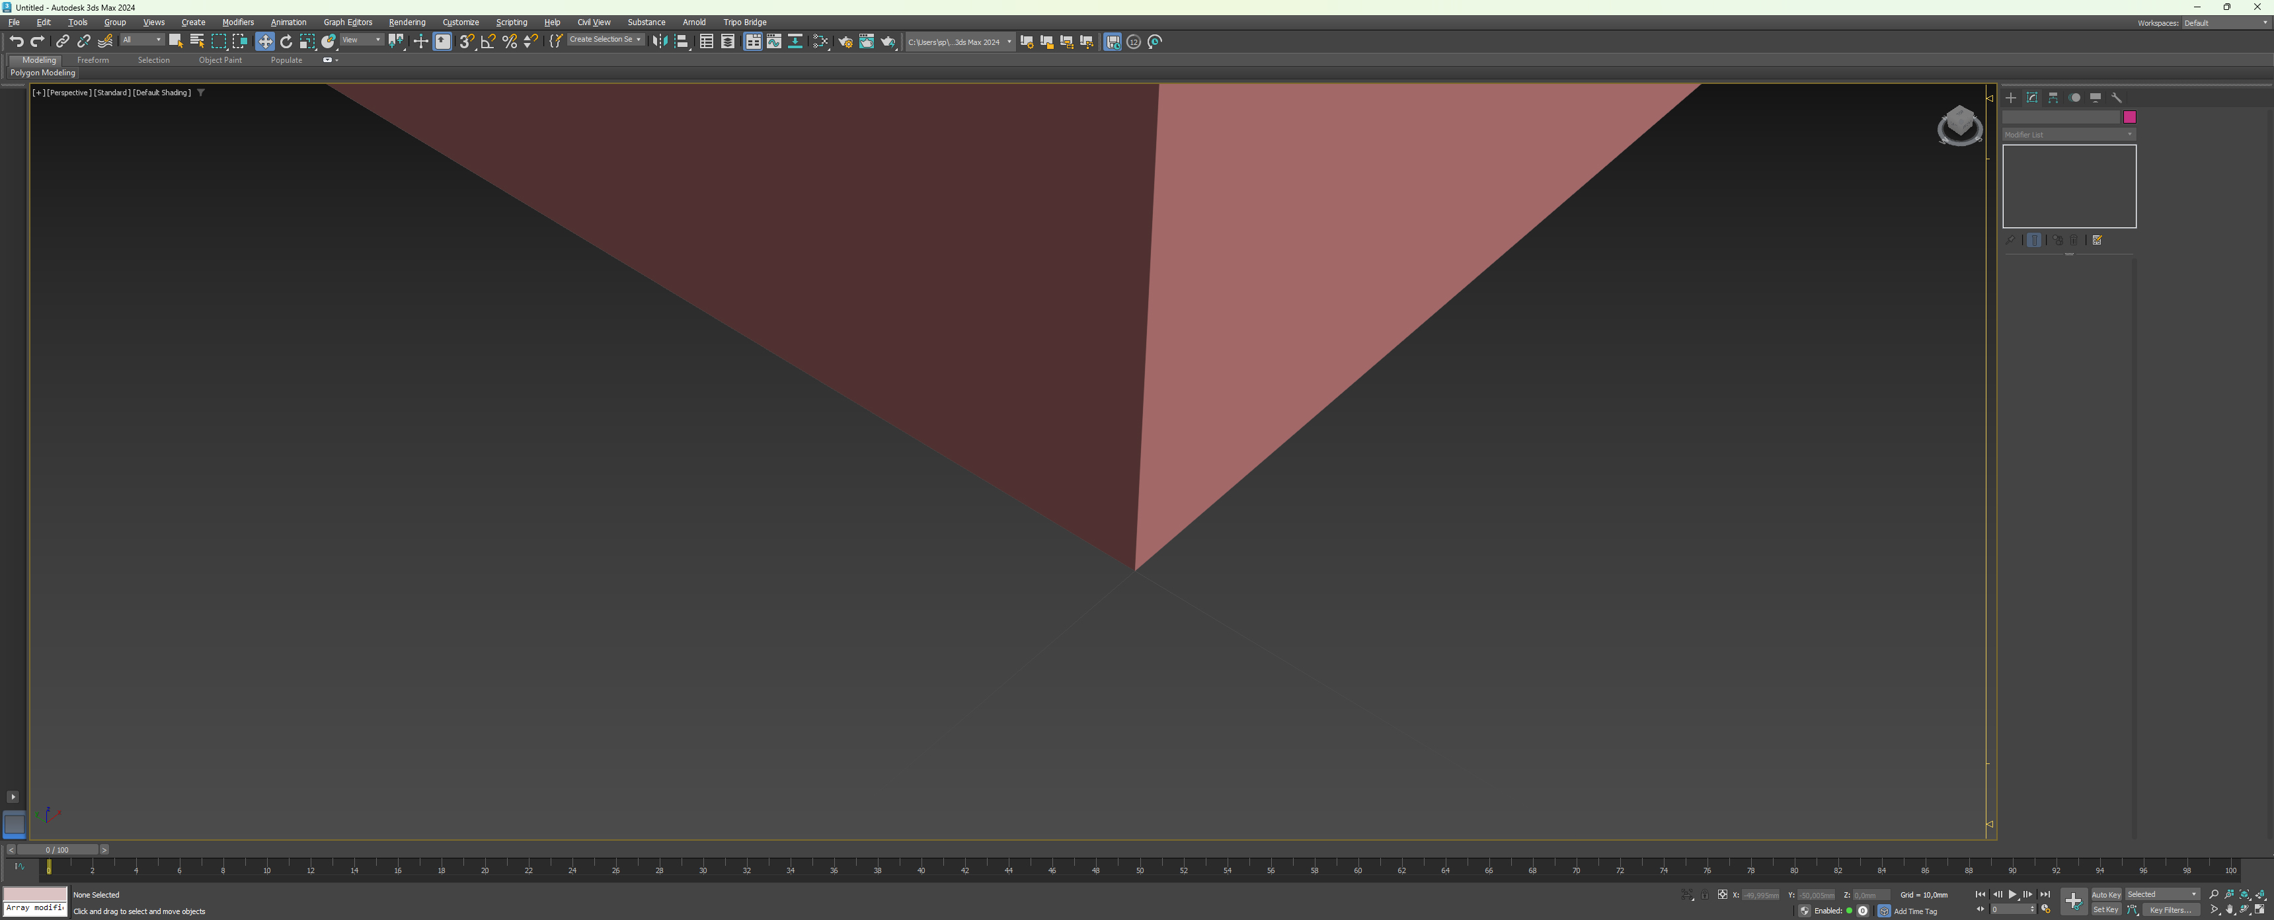Image resolution: width=2274 pixels, height=920 pixels.
Task: Expand the Modifier List dropdown
Action: click(2068, 134)
